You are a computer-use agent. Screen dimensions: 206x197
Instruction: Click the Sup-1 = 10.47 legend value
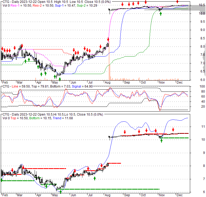click(x=65, y=6)
